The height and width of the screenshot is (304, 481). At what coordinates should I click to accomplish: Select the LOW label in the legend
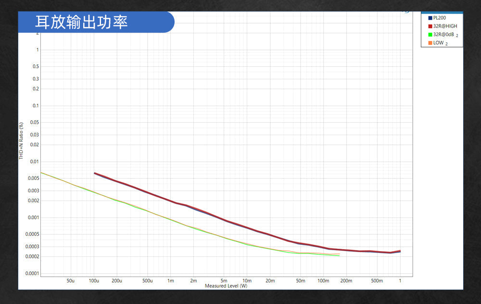(x=438, y=43)
